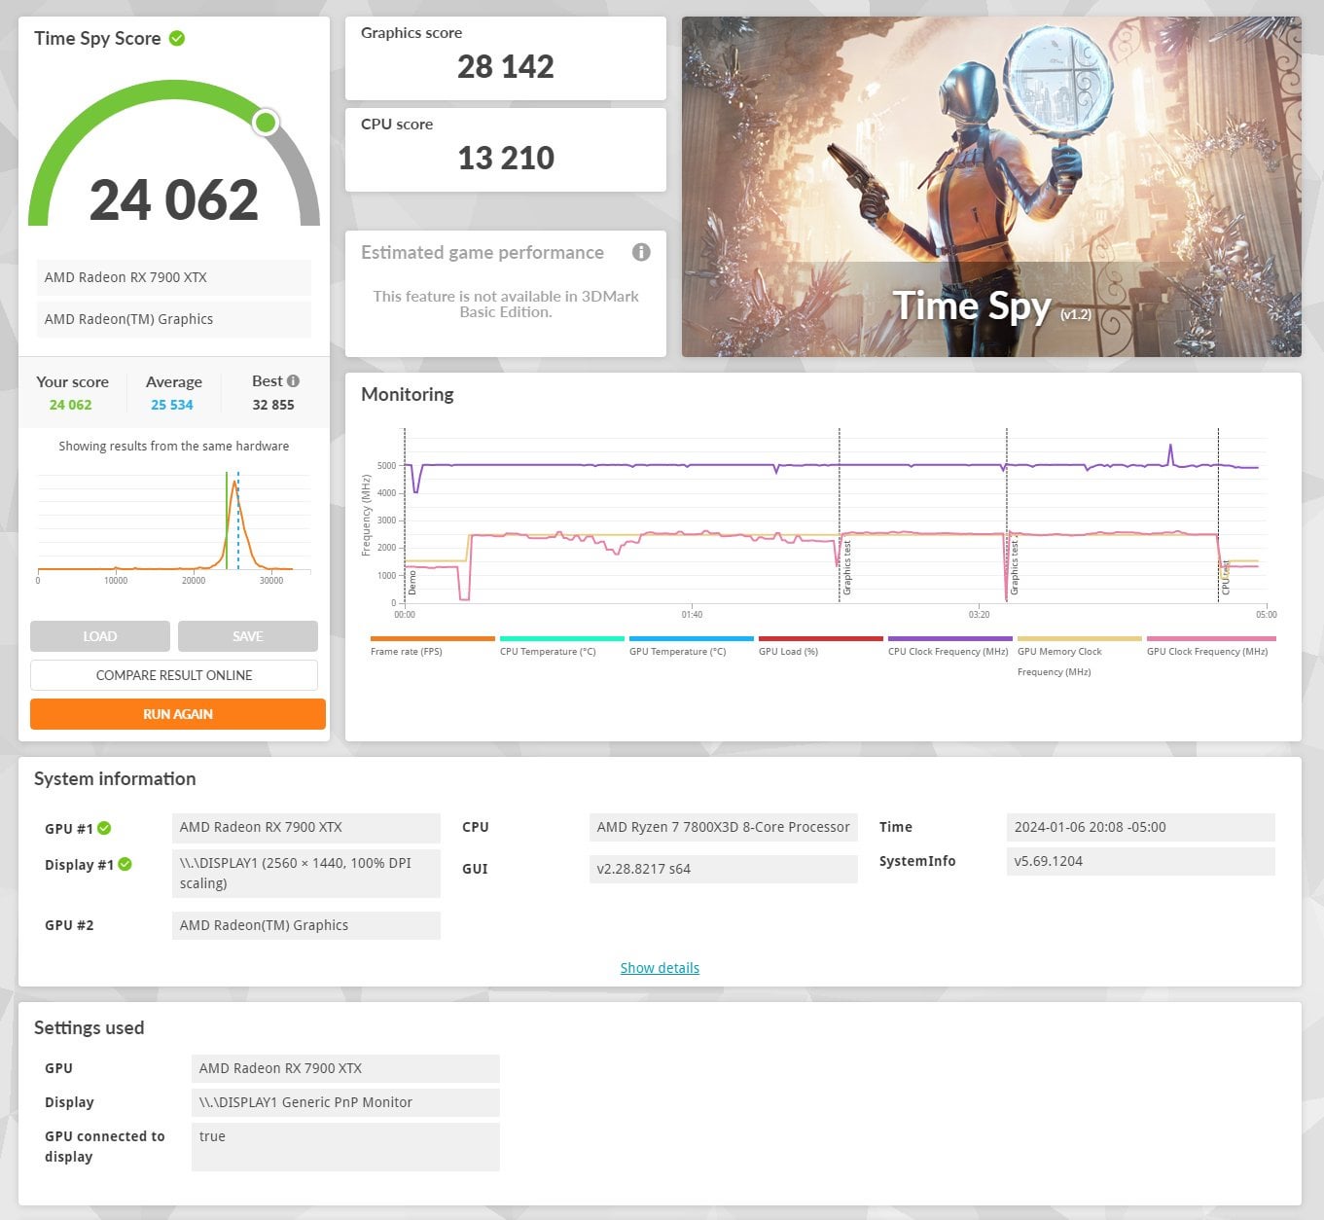Image resolution: width=1324 pixels, height=1220 pixels.
Task: Click the green validation check beside GPU #1
Action: point(104,828)
